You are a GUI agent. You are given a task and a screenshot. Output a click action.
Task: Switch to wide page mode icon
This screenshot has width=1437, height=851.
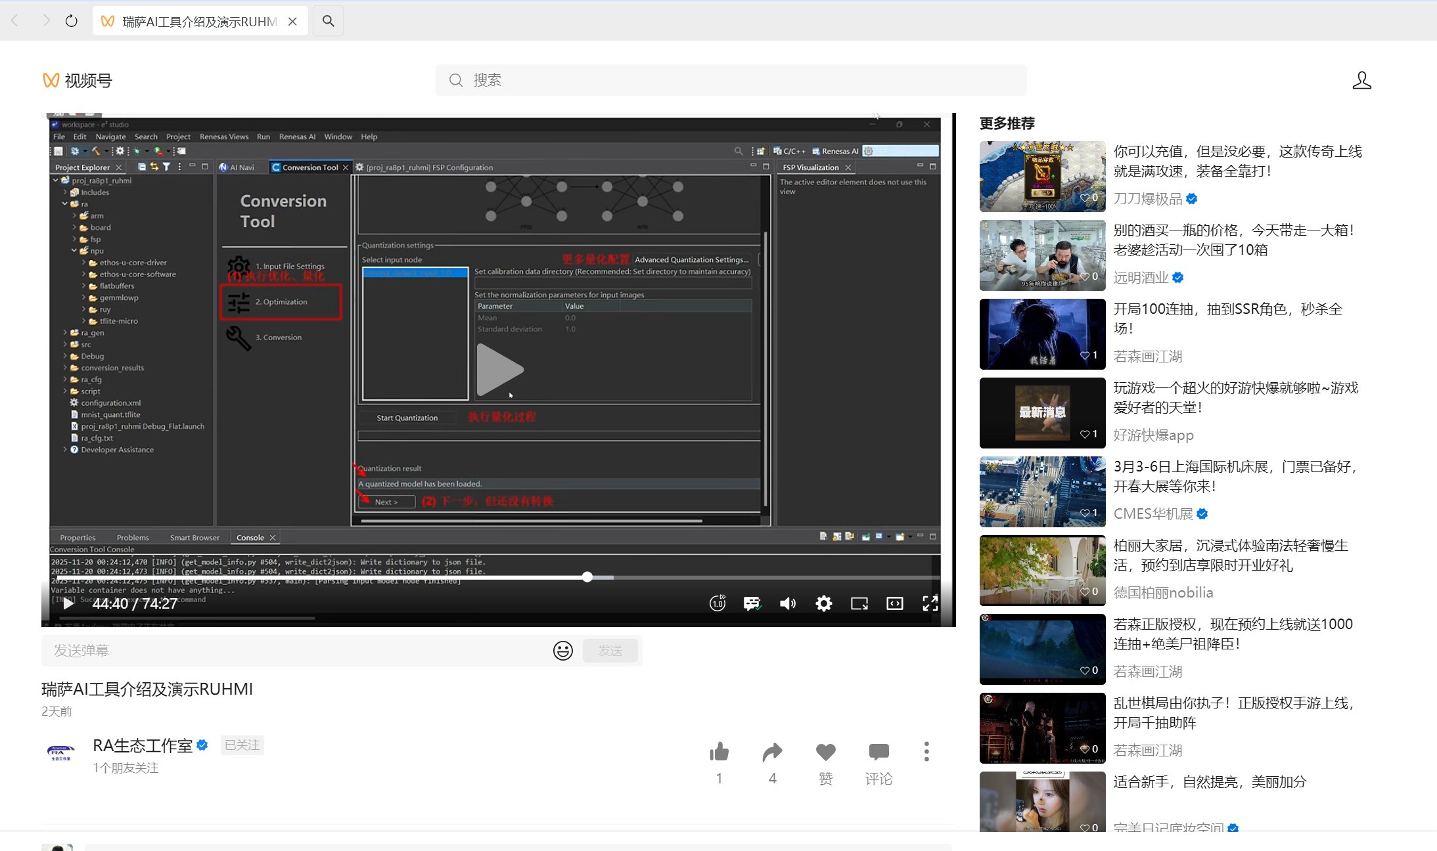(x=895, y=603)
